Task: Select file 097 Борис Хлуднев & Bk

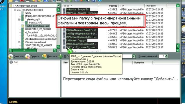Action: [82, 37]
